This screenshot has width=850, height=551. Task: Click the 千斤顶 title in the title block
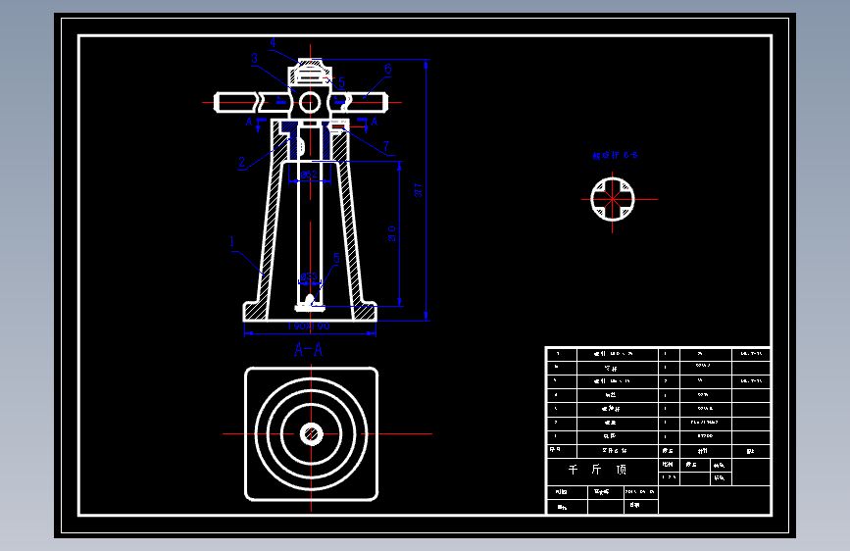[597, 470]
